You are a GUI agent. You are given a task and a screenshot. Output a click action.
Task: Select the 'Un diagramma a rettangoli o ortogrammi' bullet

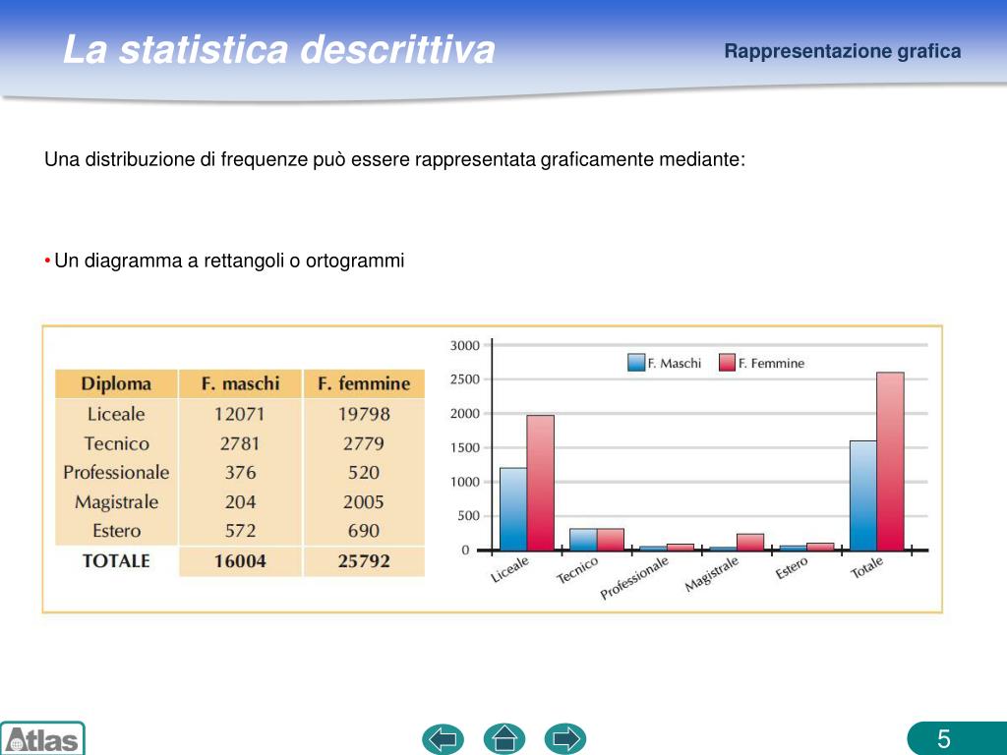[229, 261]
